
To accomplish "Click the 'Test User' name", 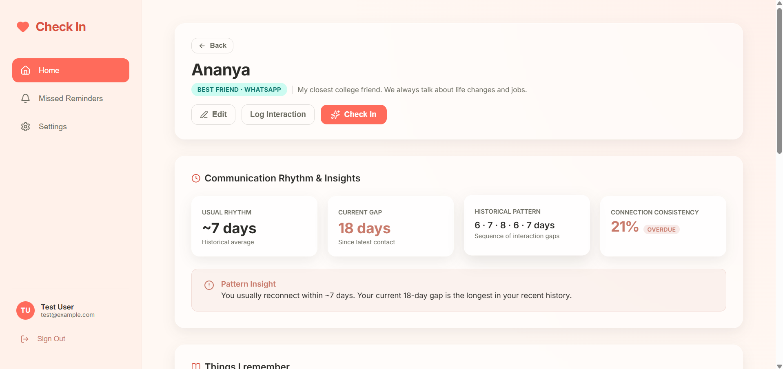I will (x=57, y=307).
